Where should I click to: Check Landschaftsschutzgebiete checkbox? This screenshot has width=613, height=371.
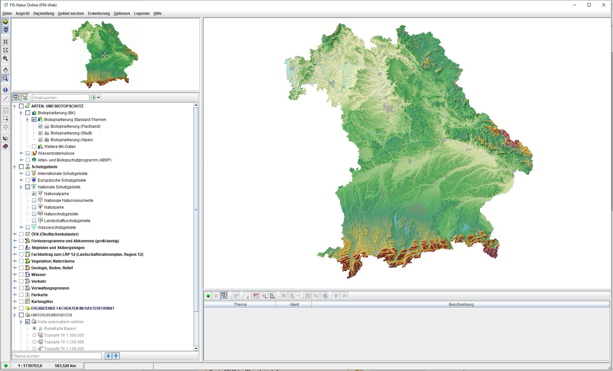coord(34,221)
